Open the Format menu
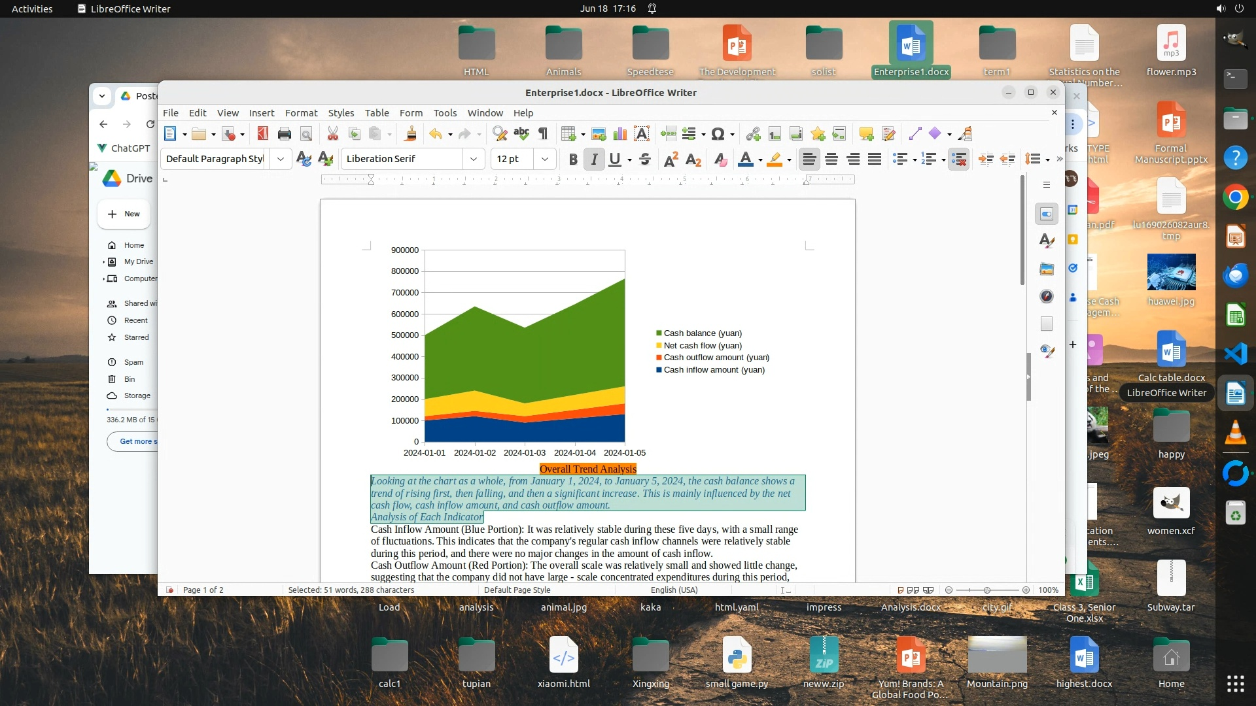The height and width of the screenshot is (706, 1256). pyautogui.click(x=301, y=112)
